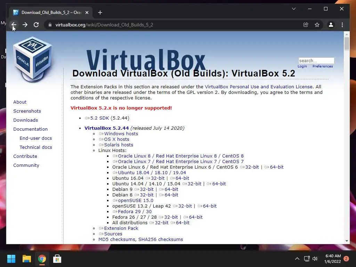Go to About in the sidebar
The width and height of the screenshot is (356, 267).
20,102
